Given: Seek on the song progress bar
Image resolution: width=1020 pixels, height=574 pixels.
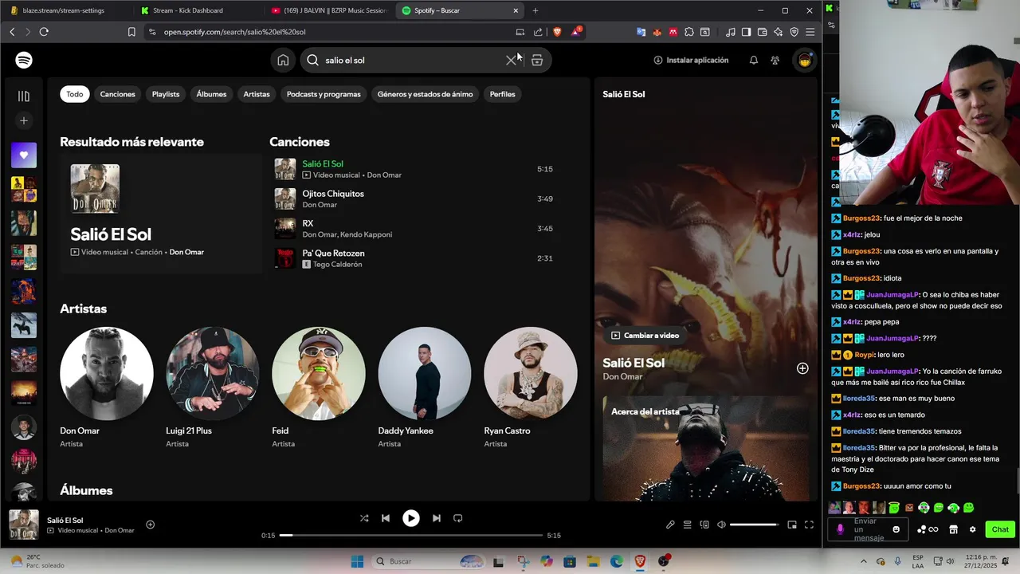Looking at the screenshot, I should click(x=411, y=535).
